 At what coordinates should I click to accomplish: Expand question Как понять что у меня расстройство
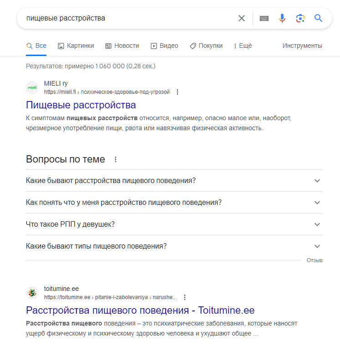[174, 203]
